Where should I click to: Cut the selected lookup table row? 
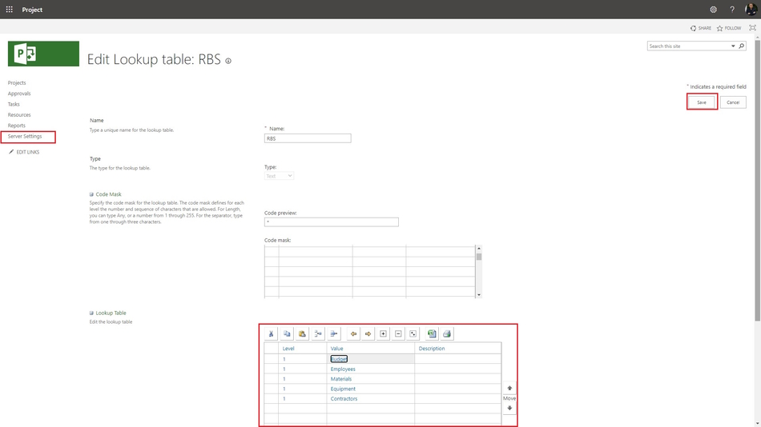(x=271, y=333)
